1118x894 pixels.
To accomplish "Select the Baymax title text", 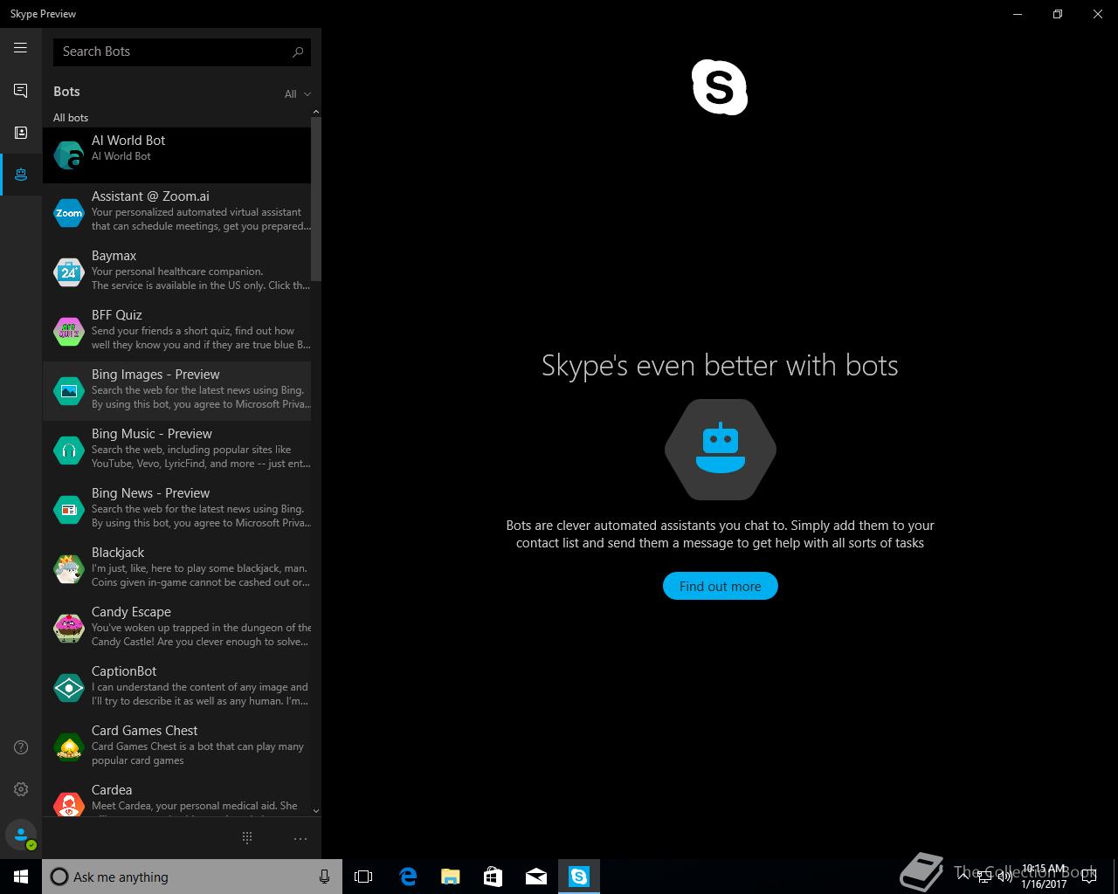I will click(114, 255).
